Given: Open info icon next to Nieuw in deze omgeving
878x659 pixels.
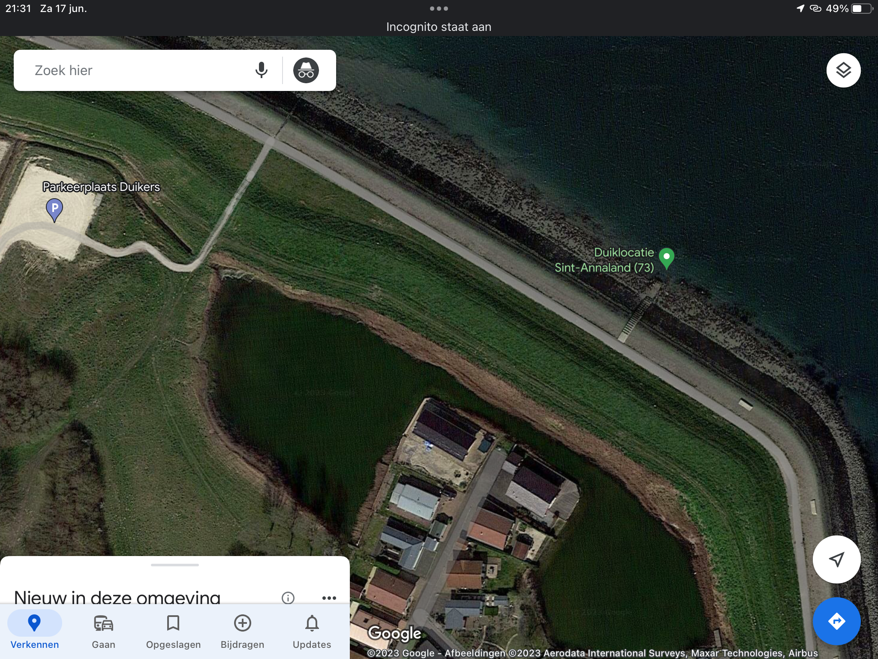Looking at the screenshot, I should (x=288, y=598).
